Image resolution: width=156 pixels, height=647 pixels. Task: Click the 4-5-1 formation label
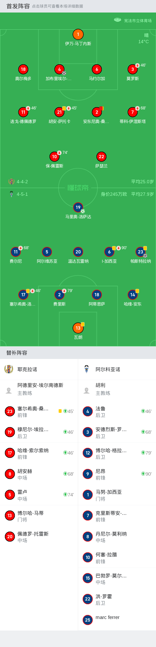(x=22, y=194)
